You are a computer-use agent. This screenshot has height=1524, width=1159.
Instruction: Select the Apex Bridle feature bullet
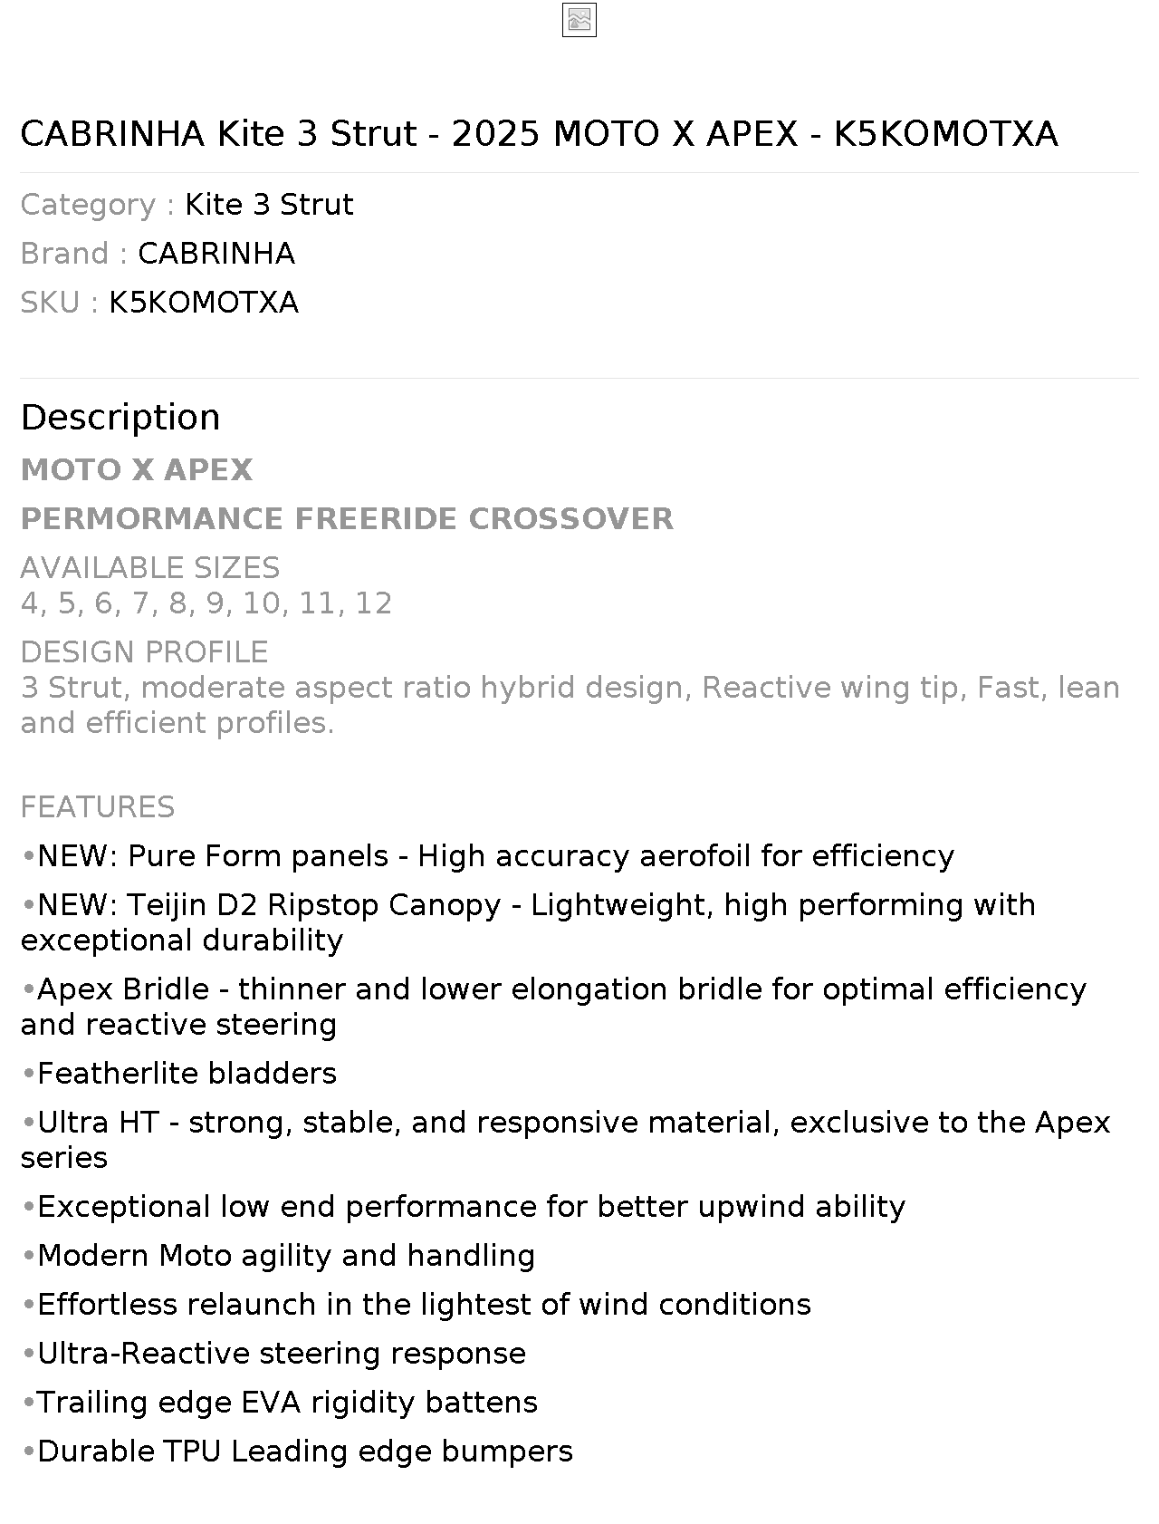tap(553, 1007)
